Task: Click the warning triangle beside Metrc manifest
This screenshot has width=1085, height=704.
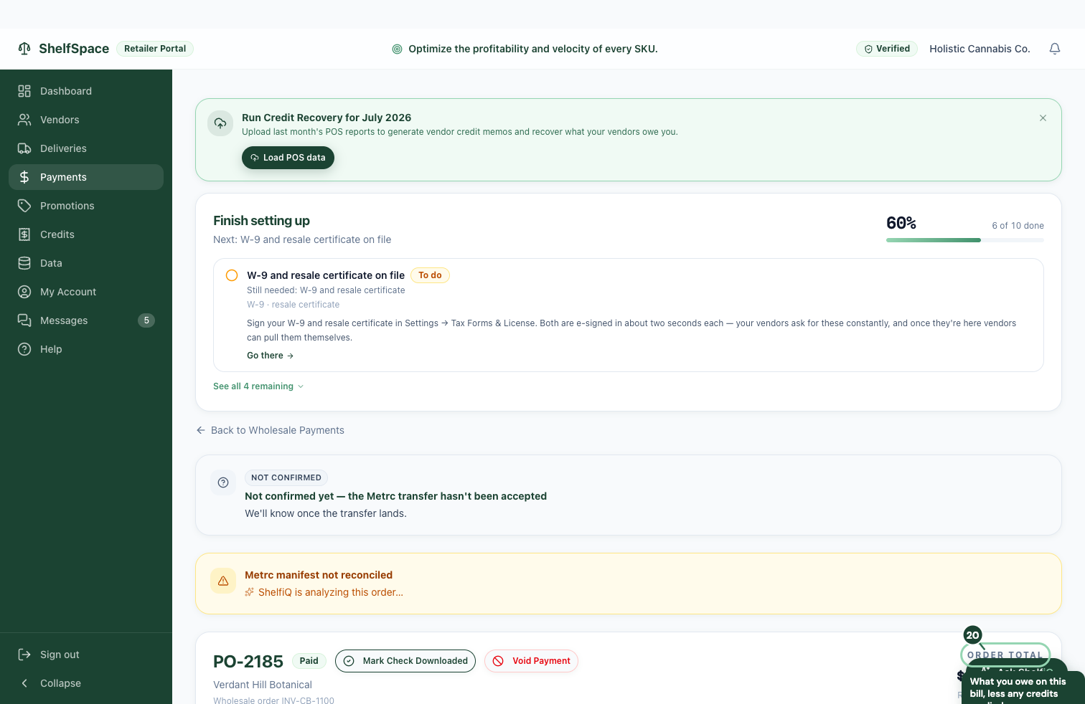Action: coord(223,581)
